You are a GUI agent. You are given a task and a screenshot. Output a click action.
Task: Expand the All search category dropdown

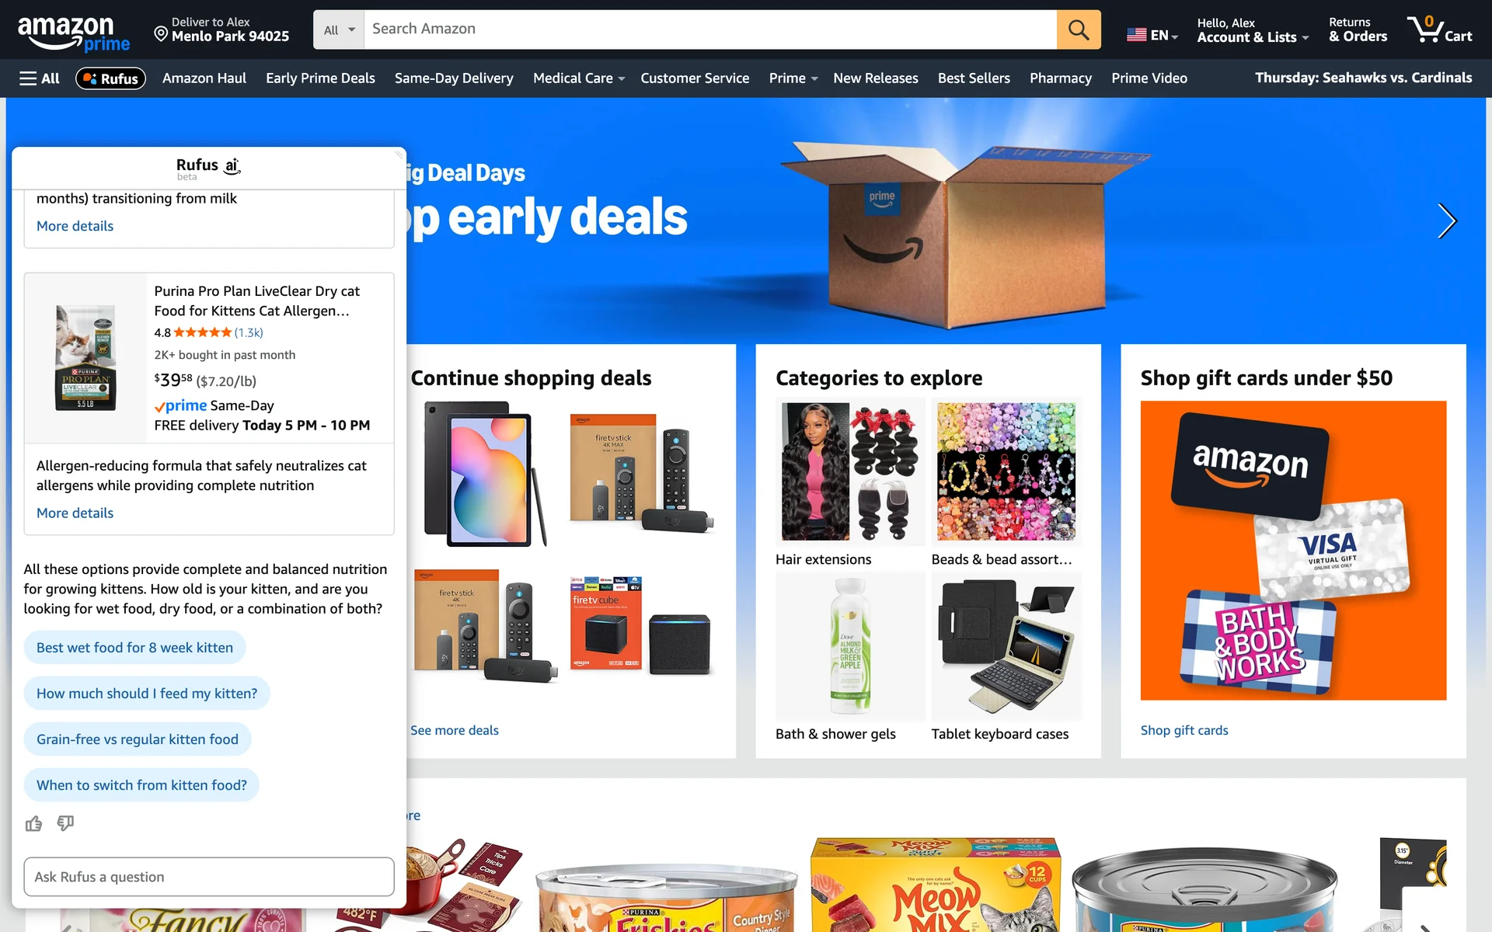click(x=339, y=30)
